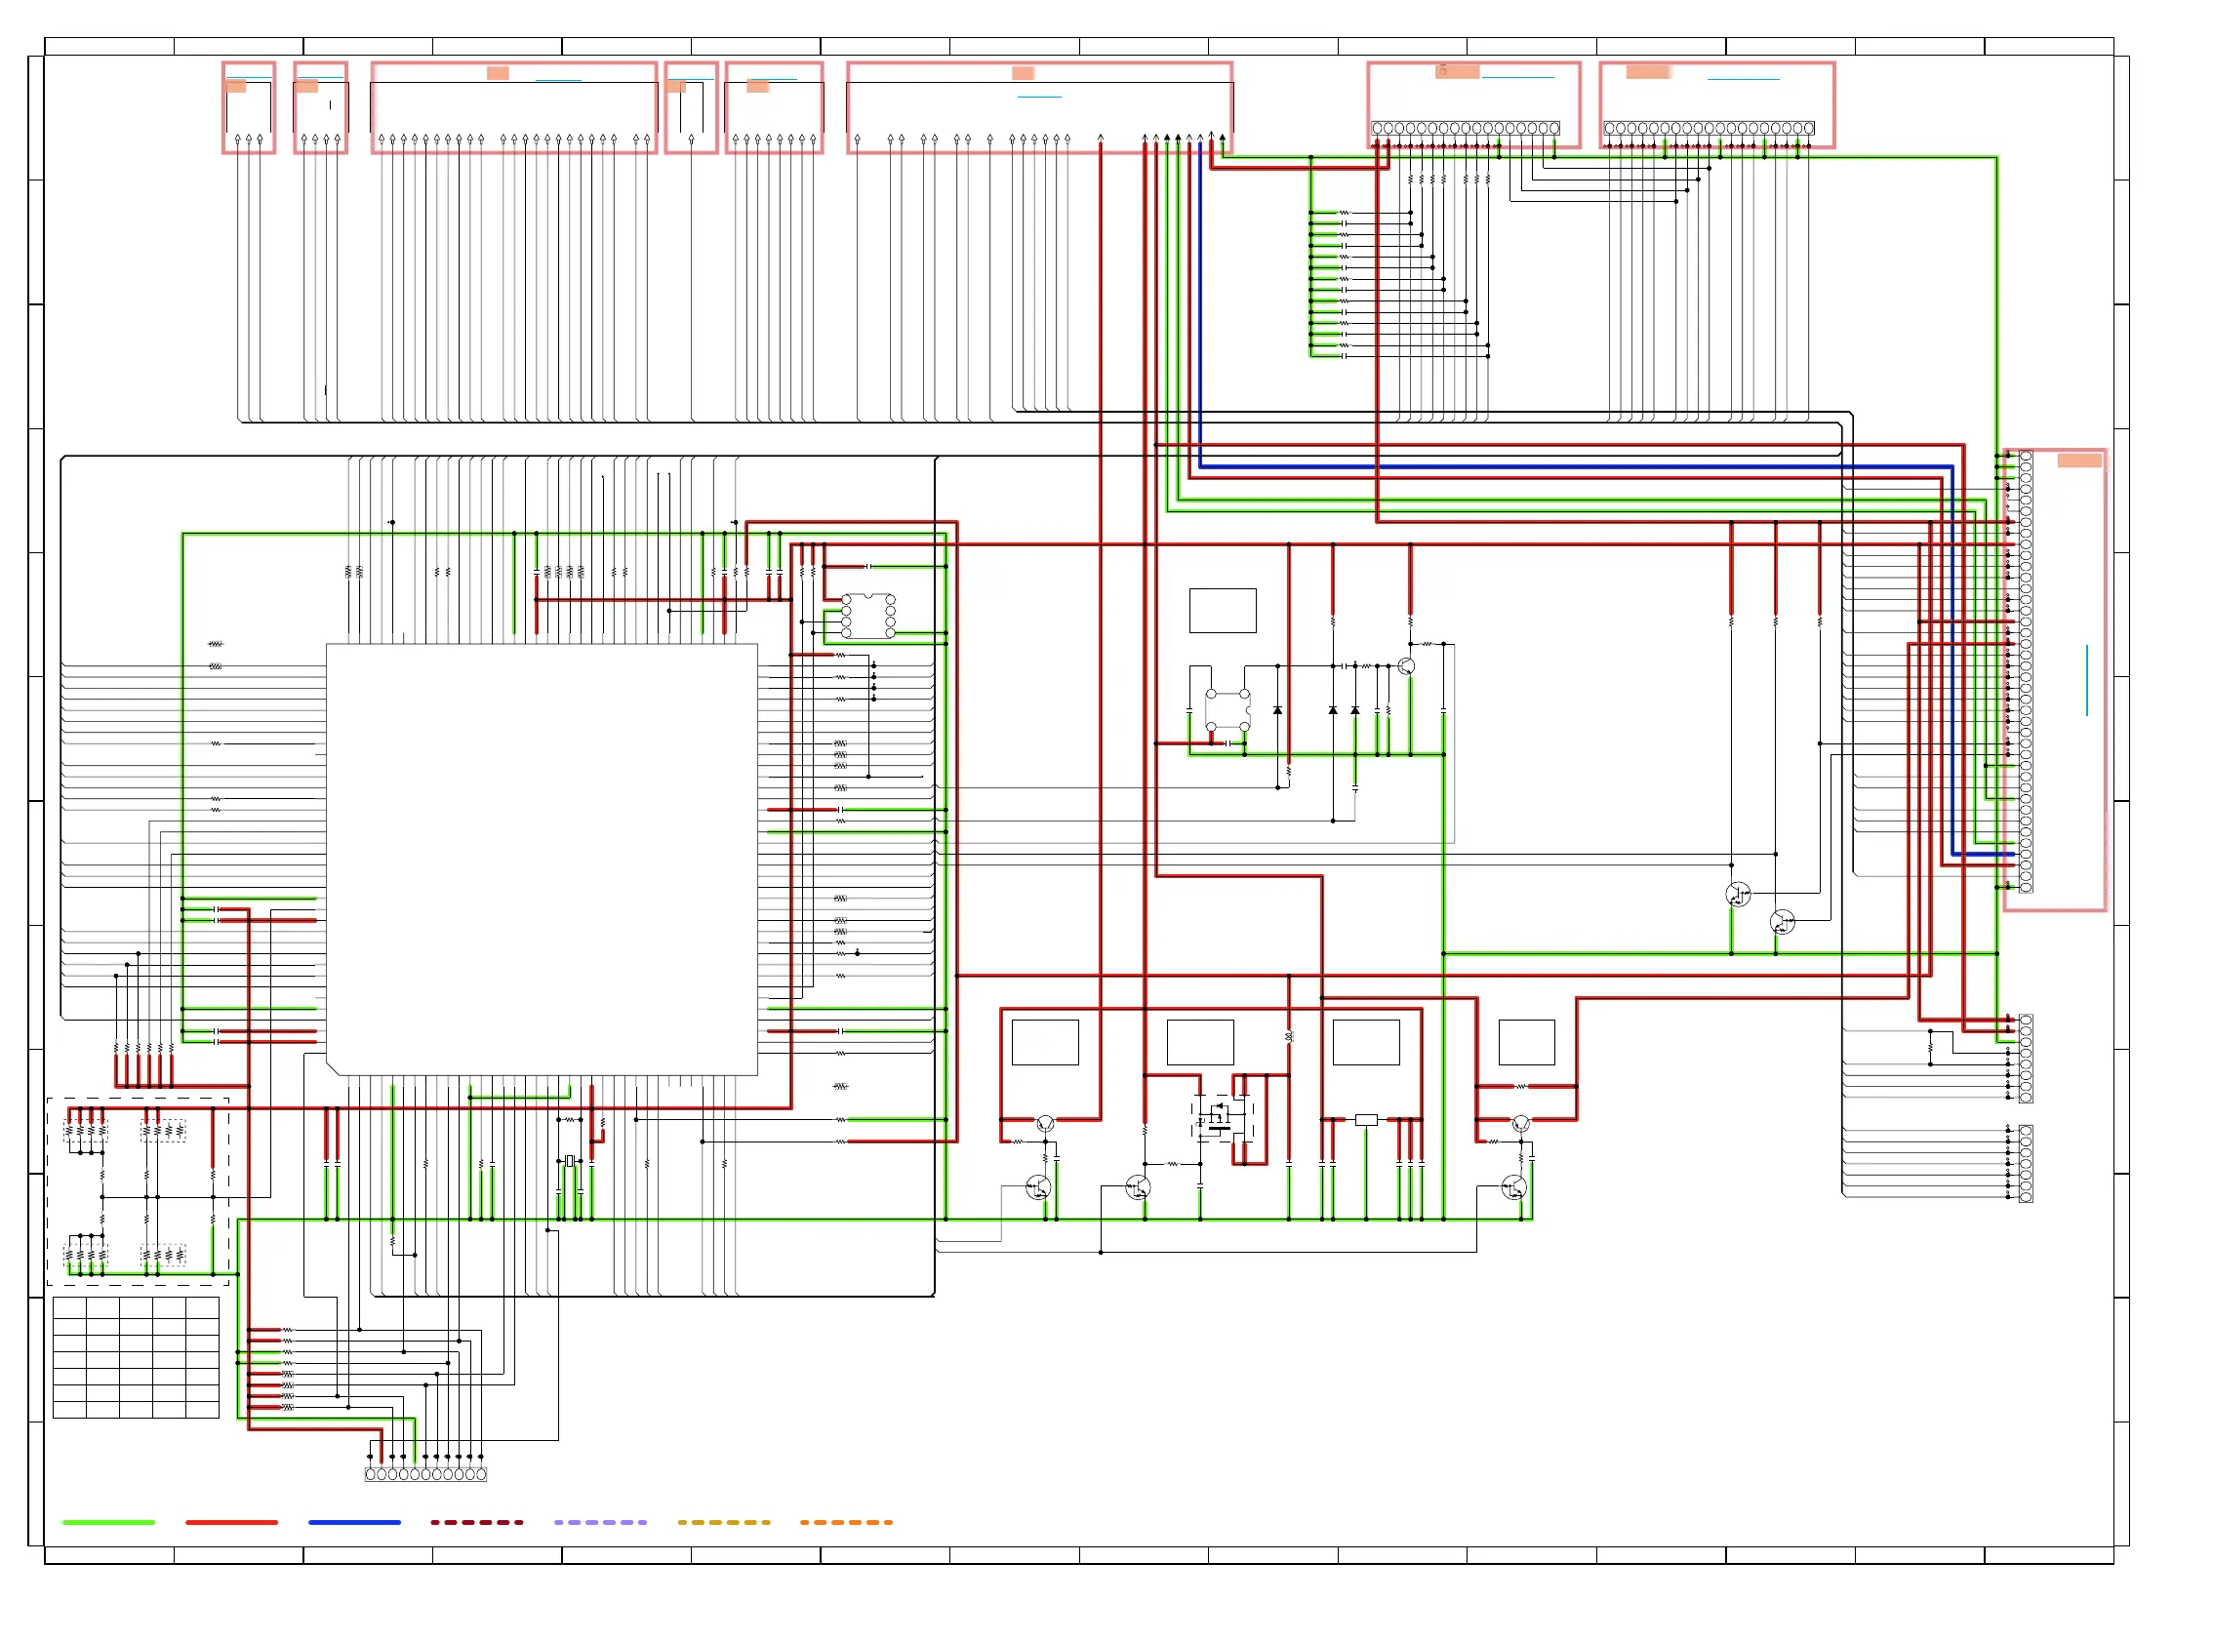The height and width of the screenshot is (1643, 2213).
Task: Click the dashed dark-red legend line sample
Action: pyautogui.click(x=476, y=1522)
